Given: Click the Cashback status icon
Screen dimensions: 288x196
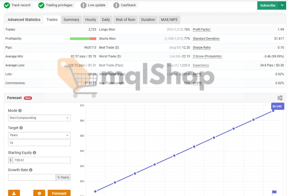Looking at the screenshot, I should 116,5.
